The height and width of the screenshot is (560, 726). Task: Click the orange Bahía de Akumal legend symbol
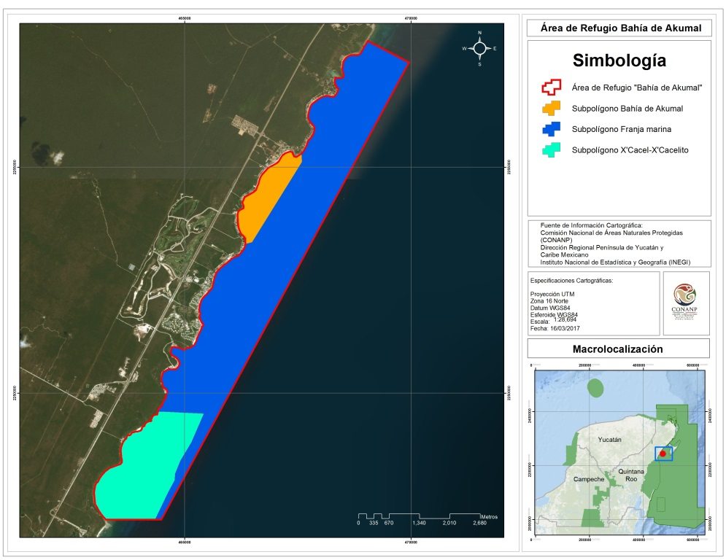[551, 108]
